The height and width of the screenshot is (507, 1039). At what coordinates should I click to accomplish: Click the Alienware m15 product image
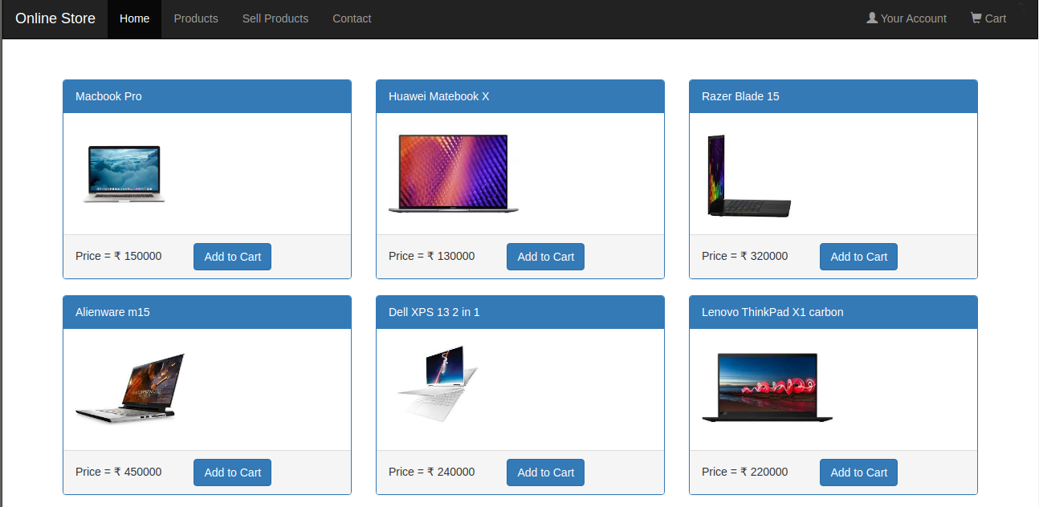pyautogui.click(x=130, y=388)
